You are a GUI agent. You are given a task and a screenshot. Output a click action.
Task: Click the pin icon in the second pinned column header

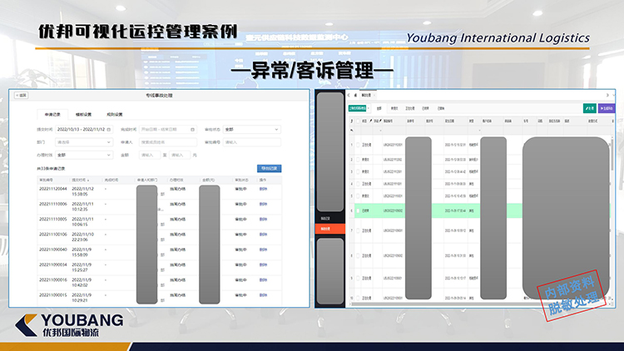pos(380,121)
